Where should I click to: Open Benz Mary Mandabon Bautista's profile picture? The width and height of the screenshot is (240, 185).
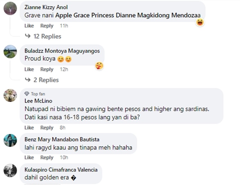[10, 141]
